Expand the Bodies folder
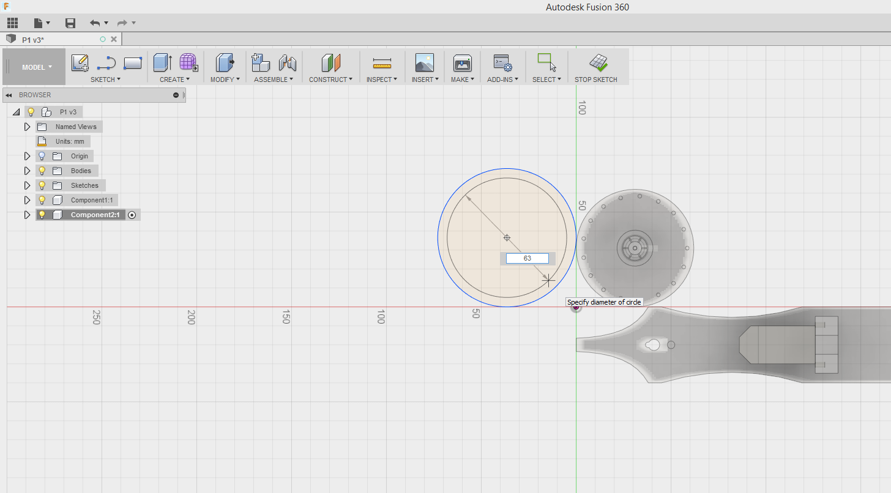The height and width of the screenshot is (493, 891). coord(27,171)
